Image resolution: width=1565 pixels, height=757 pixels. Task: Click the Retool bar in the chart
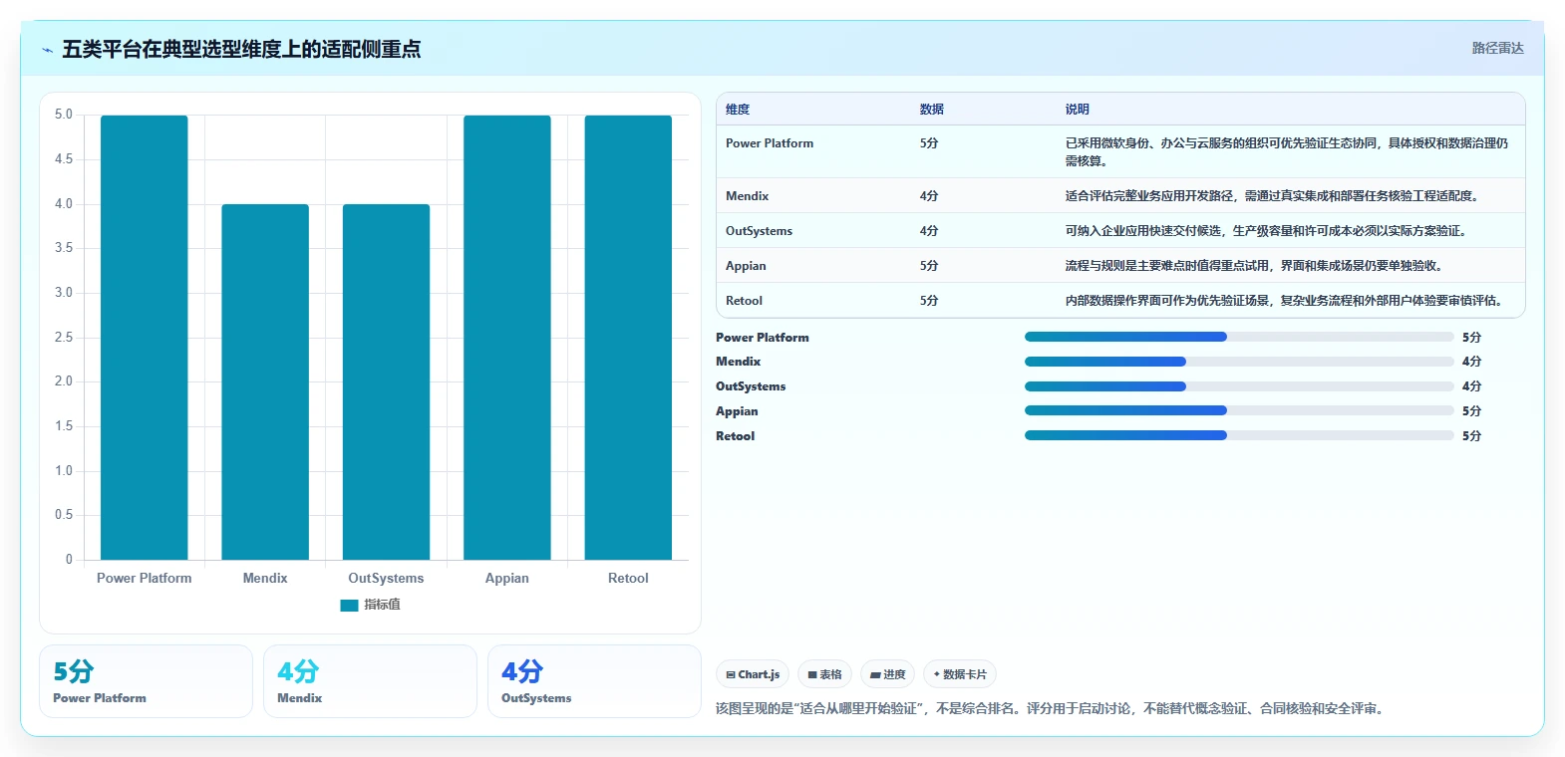coord(628,338)
